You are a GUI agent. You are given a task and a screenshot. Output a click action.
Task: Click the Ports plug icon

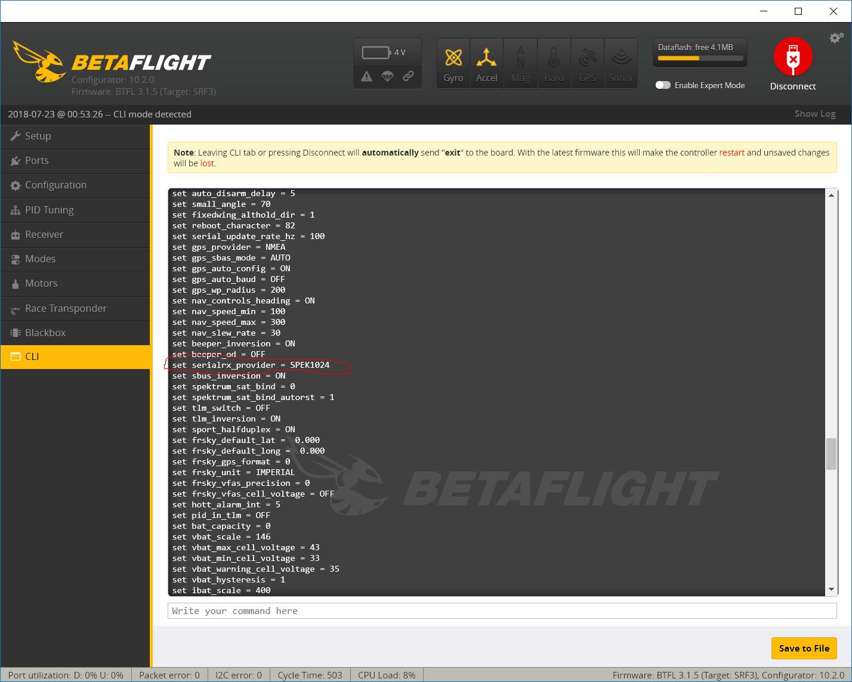[x=16, y=161]
